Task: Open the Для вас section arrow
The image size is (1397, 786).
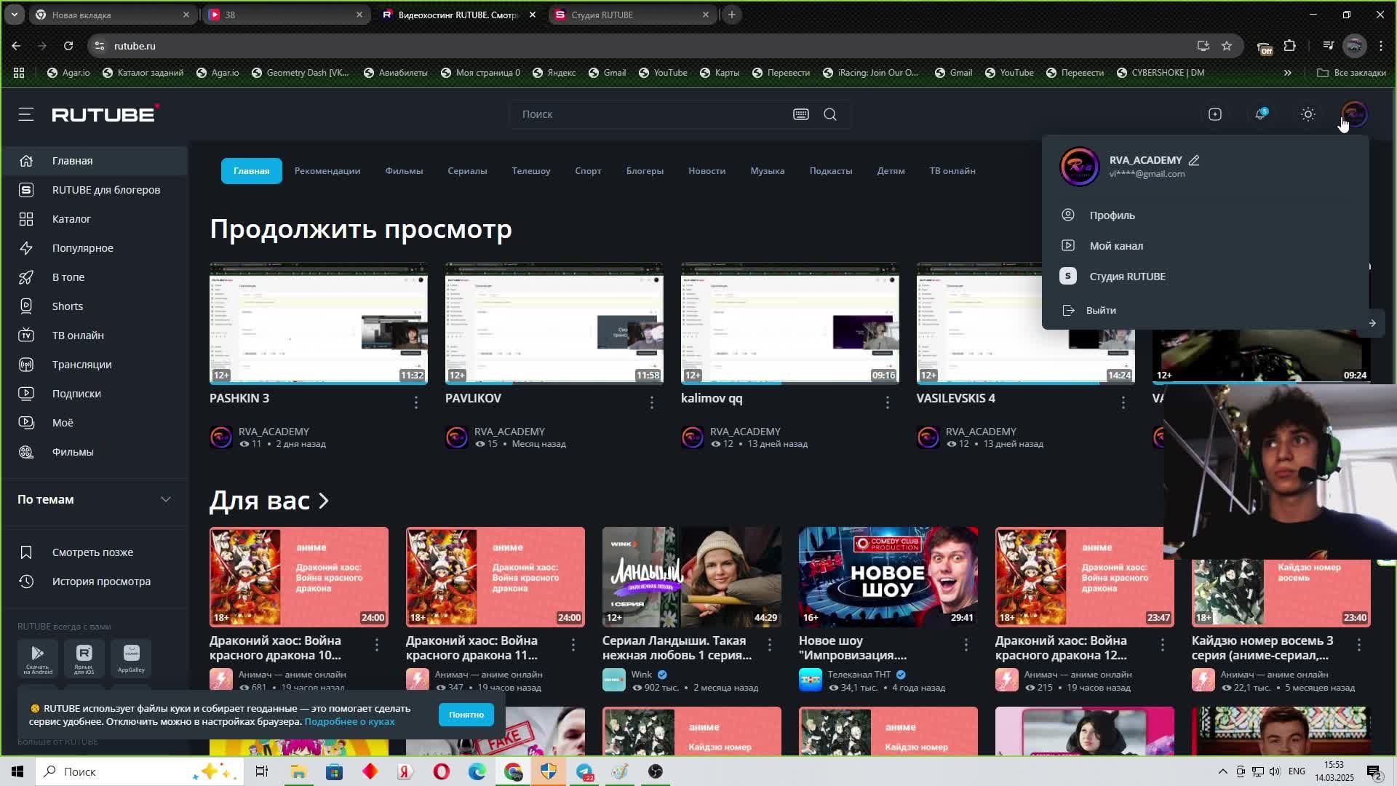Action: [324, 501]
